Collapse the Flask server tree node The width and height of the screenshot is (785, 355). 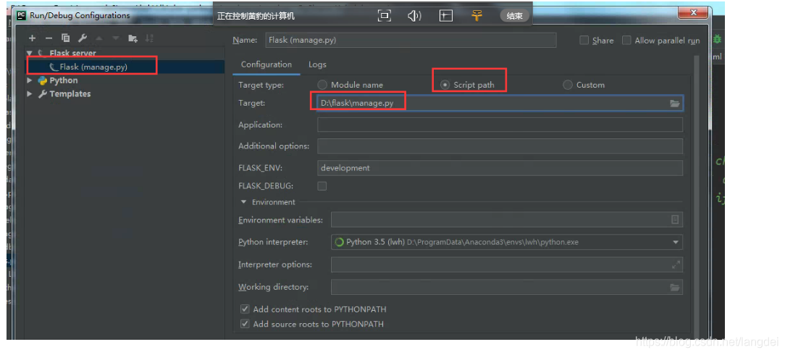30,53
